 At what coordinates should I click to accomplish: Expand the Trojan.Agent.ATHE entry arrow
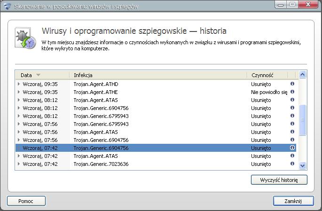pos(19,92)
